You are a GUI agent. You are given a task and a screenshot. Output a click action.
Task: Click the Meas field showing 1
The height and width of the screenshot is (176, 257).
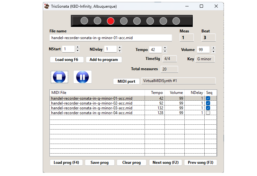point(187,38)
